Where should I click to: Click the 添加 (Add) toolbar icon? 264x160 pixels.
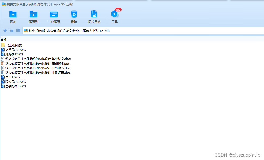(13, 14)
